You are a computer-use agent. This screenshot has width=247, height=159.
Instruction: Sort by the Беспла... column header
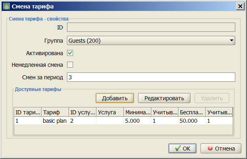(192, 112)
